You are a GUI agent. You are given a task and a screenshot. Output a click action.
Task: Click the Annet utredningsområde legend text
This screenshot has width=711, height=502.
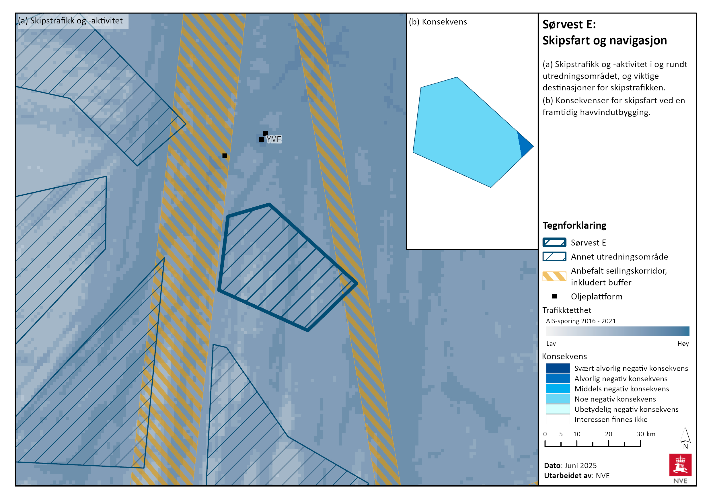619,257
